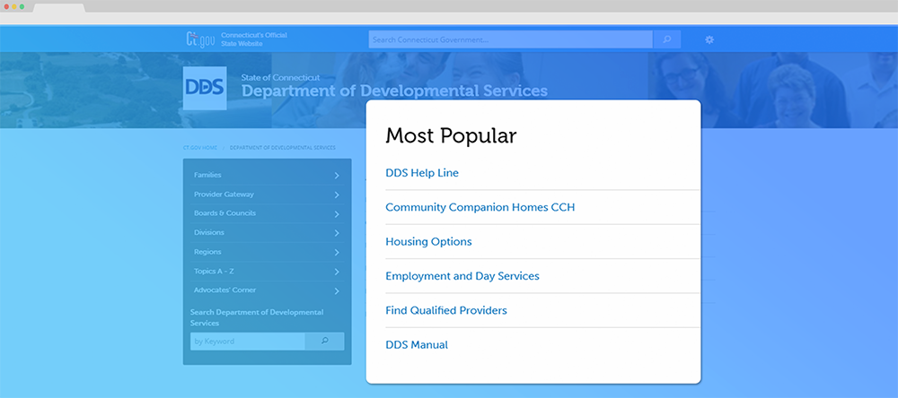The height and width of the screenshot is (398, 898).
Task: Open the DDS Help Line link
Action: click(x=422, y=173)
